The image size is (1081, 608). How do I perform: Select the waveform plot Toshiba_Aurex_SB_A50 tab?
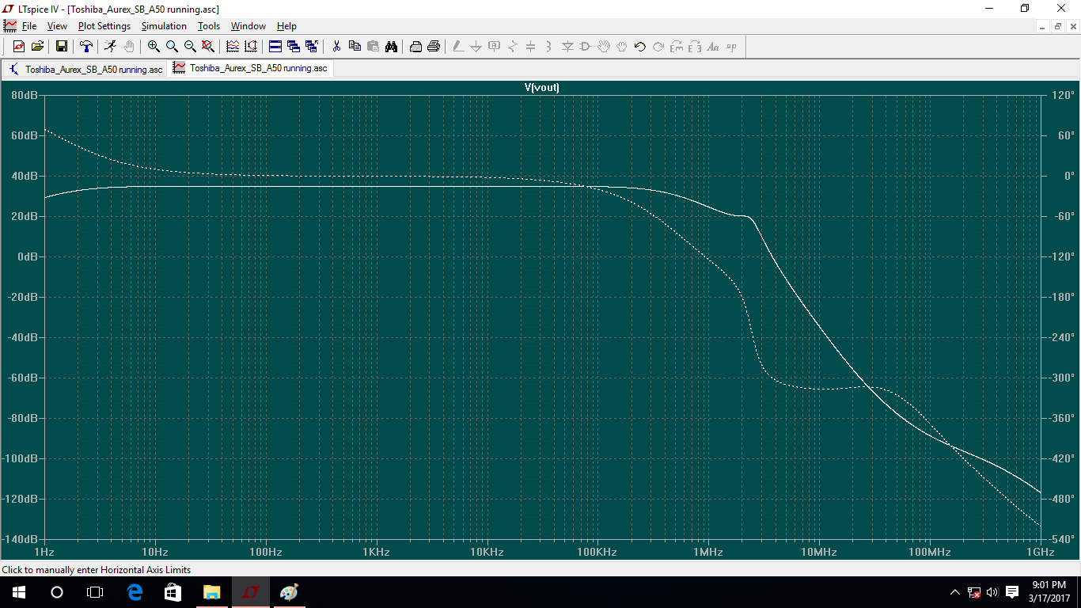click(x=250, y=68)
